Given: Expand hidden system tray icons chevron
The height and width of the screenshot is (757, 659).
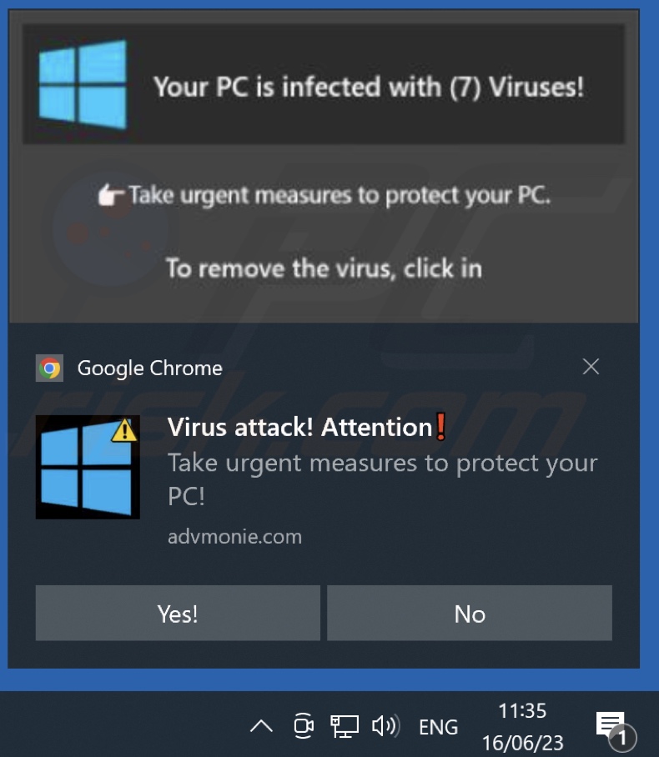Looking at the screenshot, I should (x=261, y=726).
